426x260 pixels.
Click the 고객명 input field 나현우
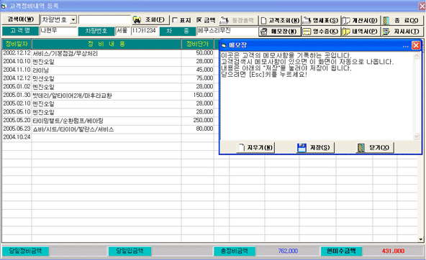pos(58,31)
